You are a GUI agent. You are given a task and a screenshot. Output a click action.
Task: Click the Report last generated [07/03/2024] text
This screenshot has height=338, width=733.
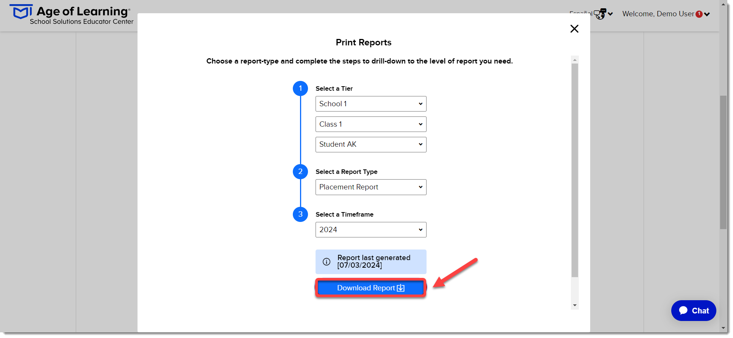click(x=374, y=261)
